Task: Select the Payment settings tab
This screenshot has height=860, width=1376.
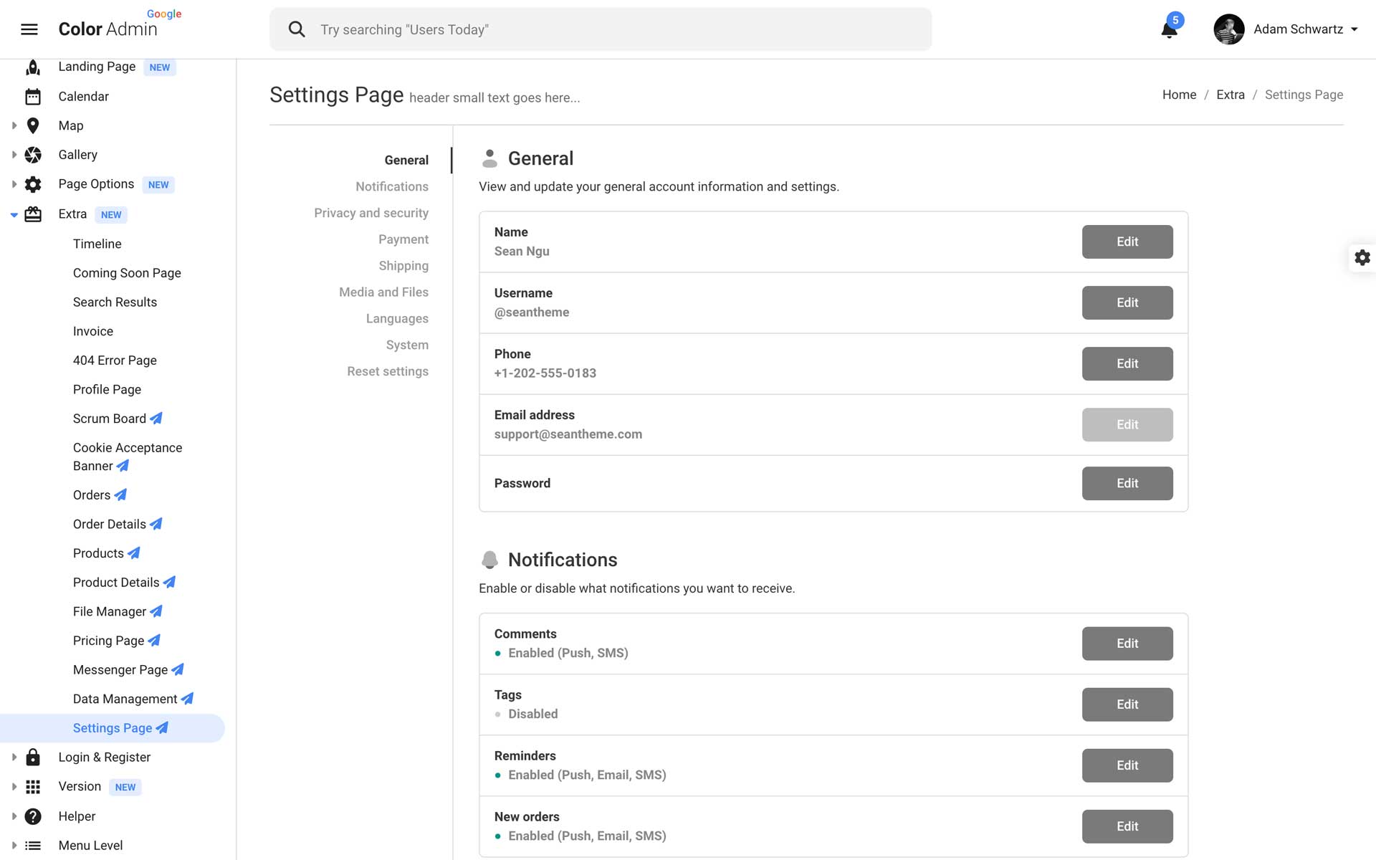Action: (403, 239)
